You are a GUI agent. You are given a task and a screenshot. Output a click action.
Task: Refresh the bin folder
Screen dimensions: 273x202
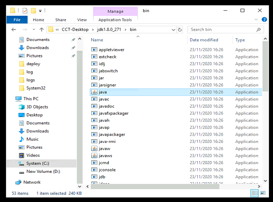tap(180, 30)
